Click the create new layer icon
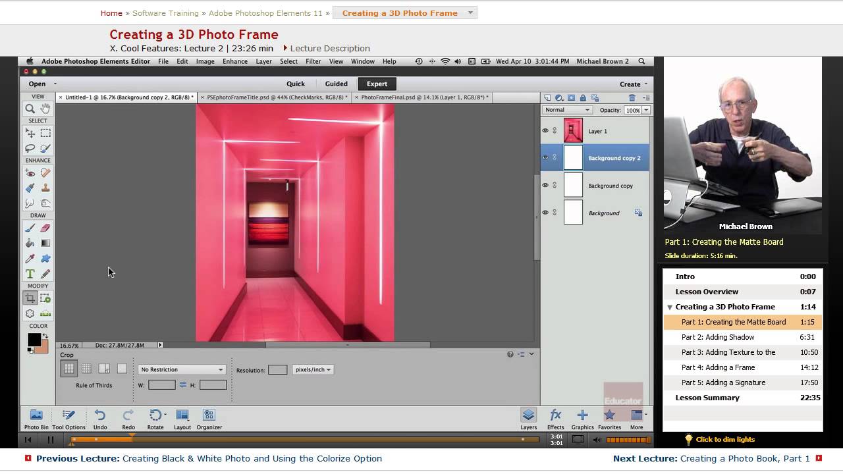The width and height of the screenshot is (843, 474). [547, 97]
